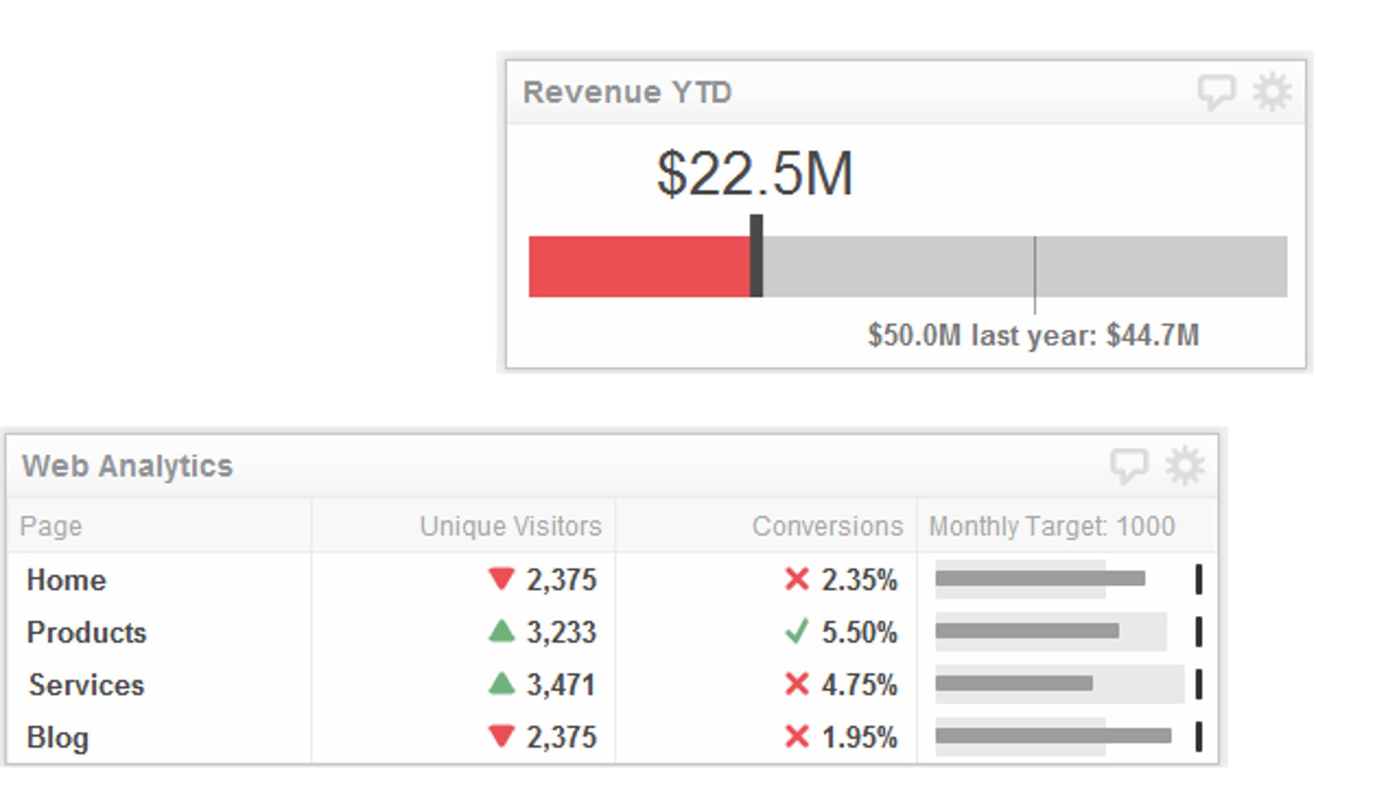
Task: Open Web Analytics widget settings gear
Action: click(1184, 466)
